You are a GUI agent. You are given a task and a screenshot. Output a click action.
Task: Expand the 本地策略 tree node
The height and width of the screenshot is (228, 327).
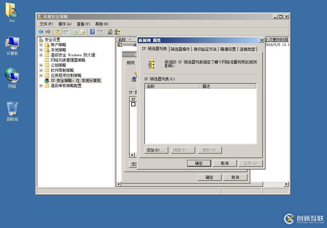[41, 50]
